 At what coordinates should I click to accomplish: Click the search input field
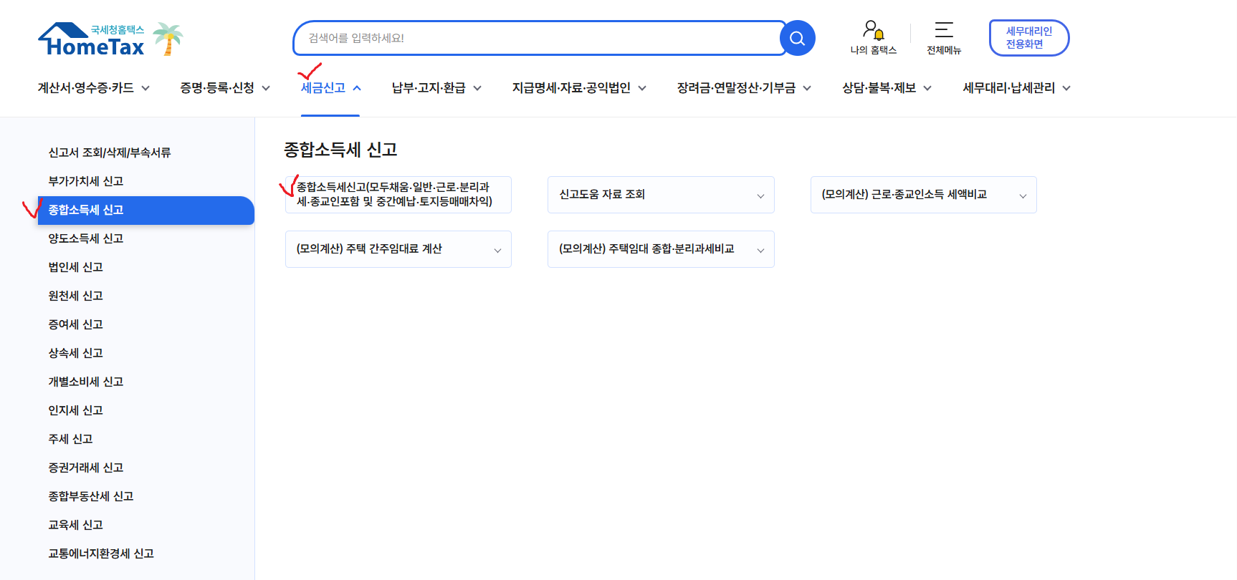[x=538, y=38]
